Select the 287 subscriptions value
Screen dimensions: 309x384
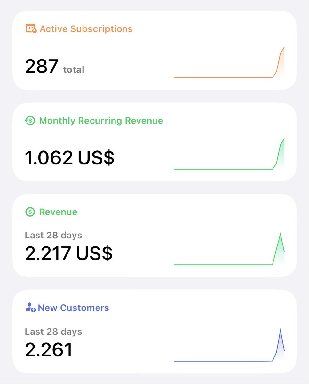(42, 67)
